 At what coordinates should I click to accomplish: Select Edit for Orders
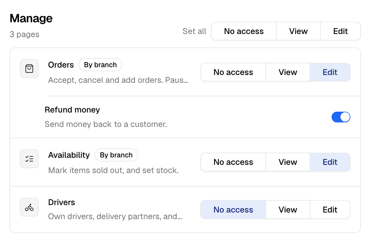330,72
